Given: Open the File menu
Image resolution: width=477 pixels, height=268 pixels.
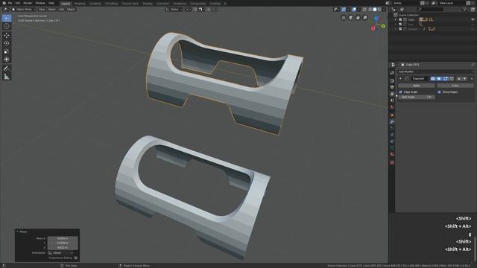Looking at the screenshot, I should [10, 3].
